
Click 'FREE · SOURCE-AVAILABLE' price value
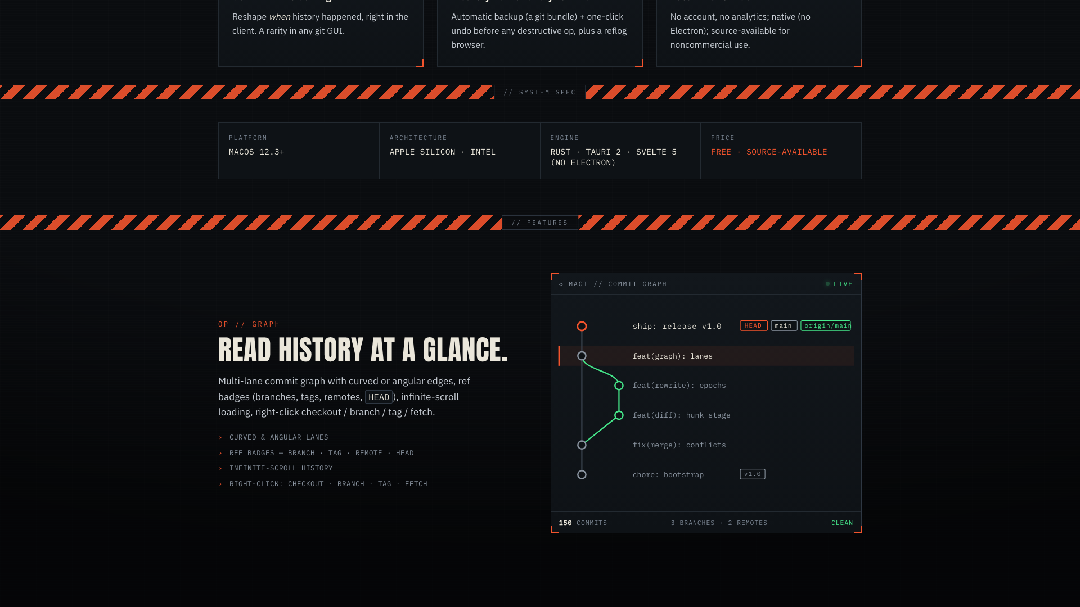coord(769,152)
